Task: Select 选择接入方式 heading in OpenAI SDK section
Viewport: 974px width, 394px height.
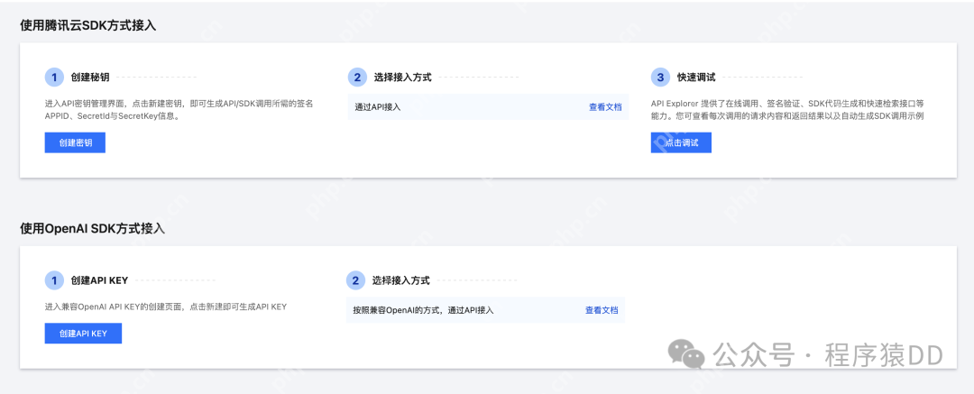Action: tap(400, 280)
